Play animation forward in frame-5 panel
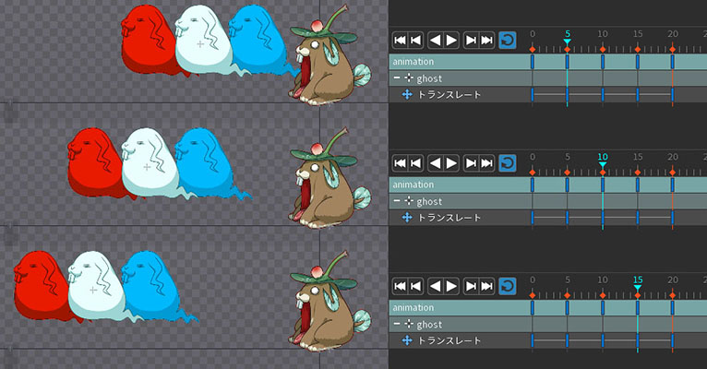Image resolution: width=707 pixels, height=369 pixels. pos(451,40)
